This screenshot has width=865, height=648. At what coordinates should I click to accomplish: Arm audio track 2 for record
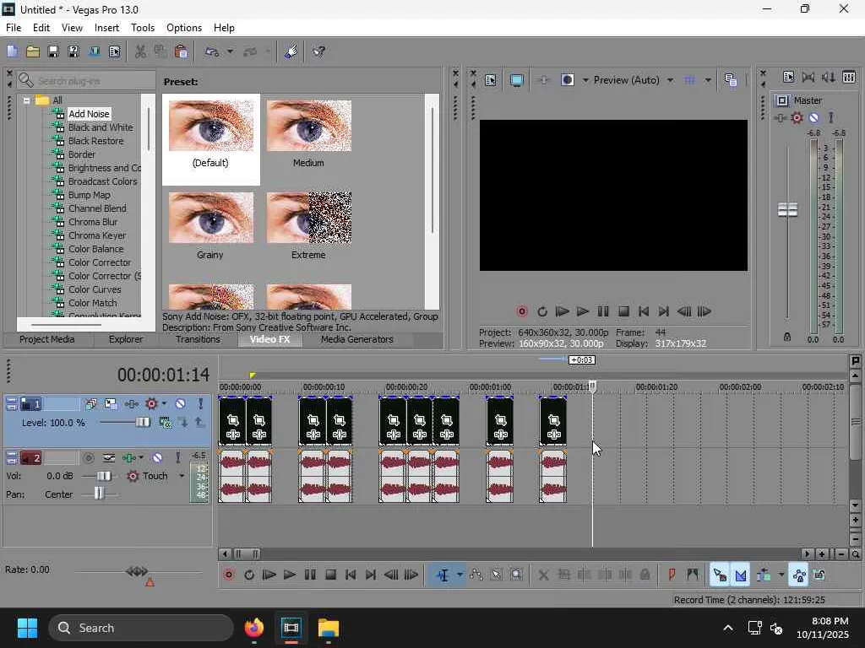point(89,458)
